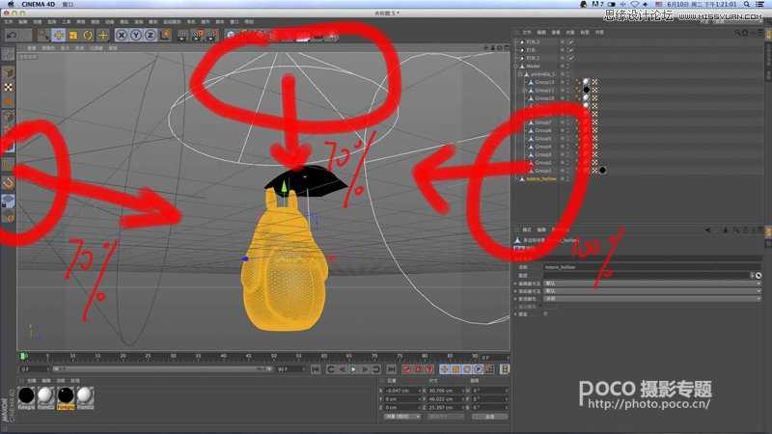This screenshot has width=772, height=434.
Task: Open the CINEMA 4D application menu
Action: coord(39,4)
